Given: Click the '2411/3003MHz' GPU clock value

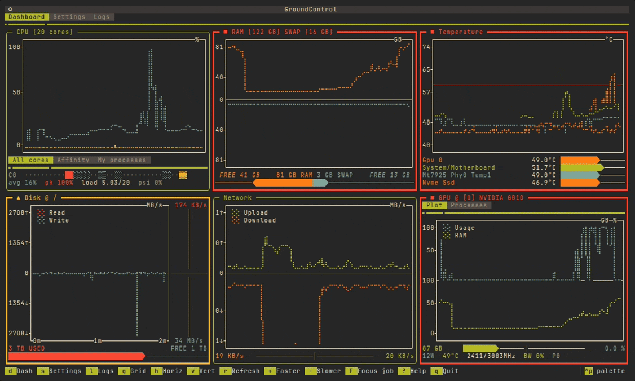Looking at the screenshot, I should (x=491, y=356).
